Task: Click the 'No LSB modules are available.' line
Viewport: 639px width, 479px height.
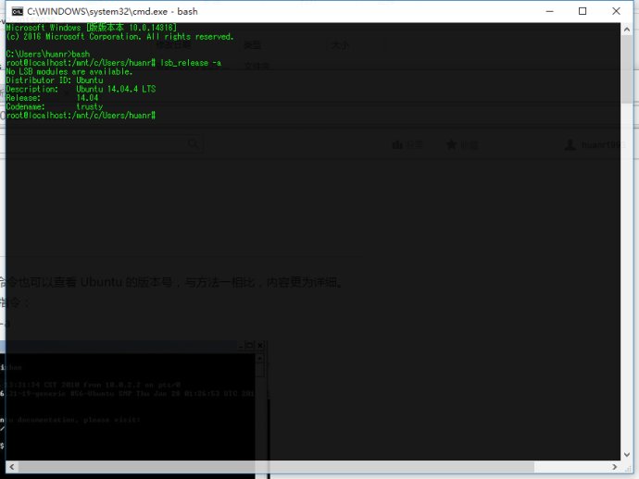Action: point(69,71)
